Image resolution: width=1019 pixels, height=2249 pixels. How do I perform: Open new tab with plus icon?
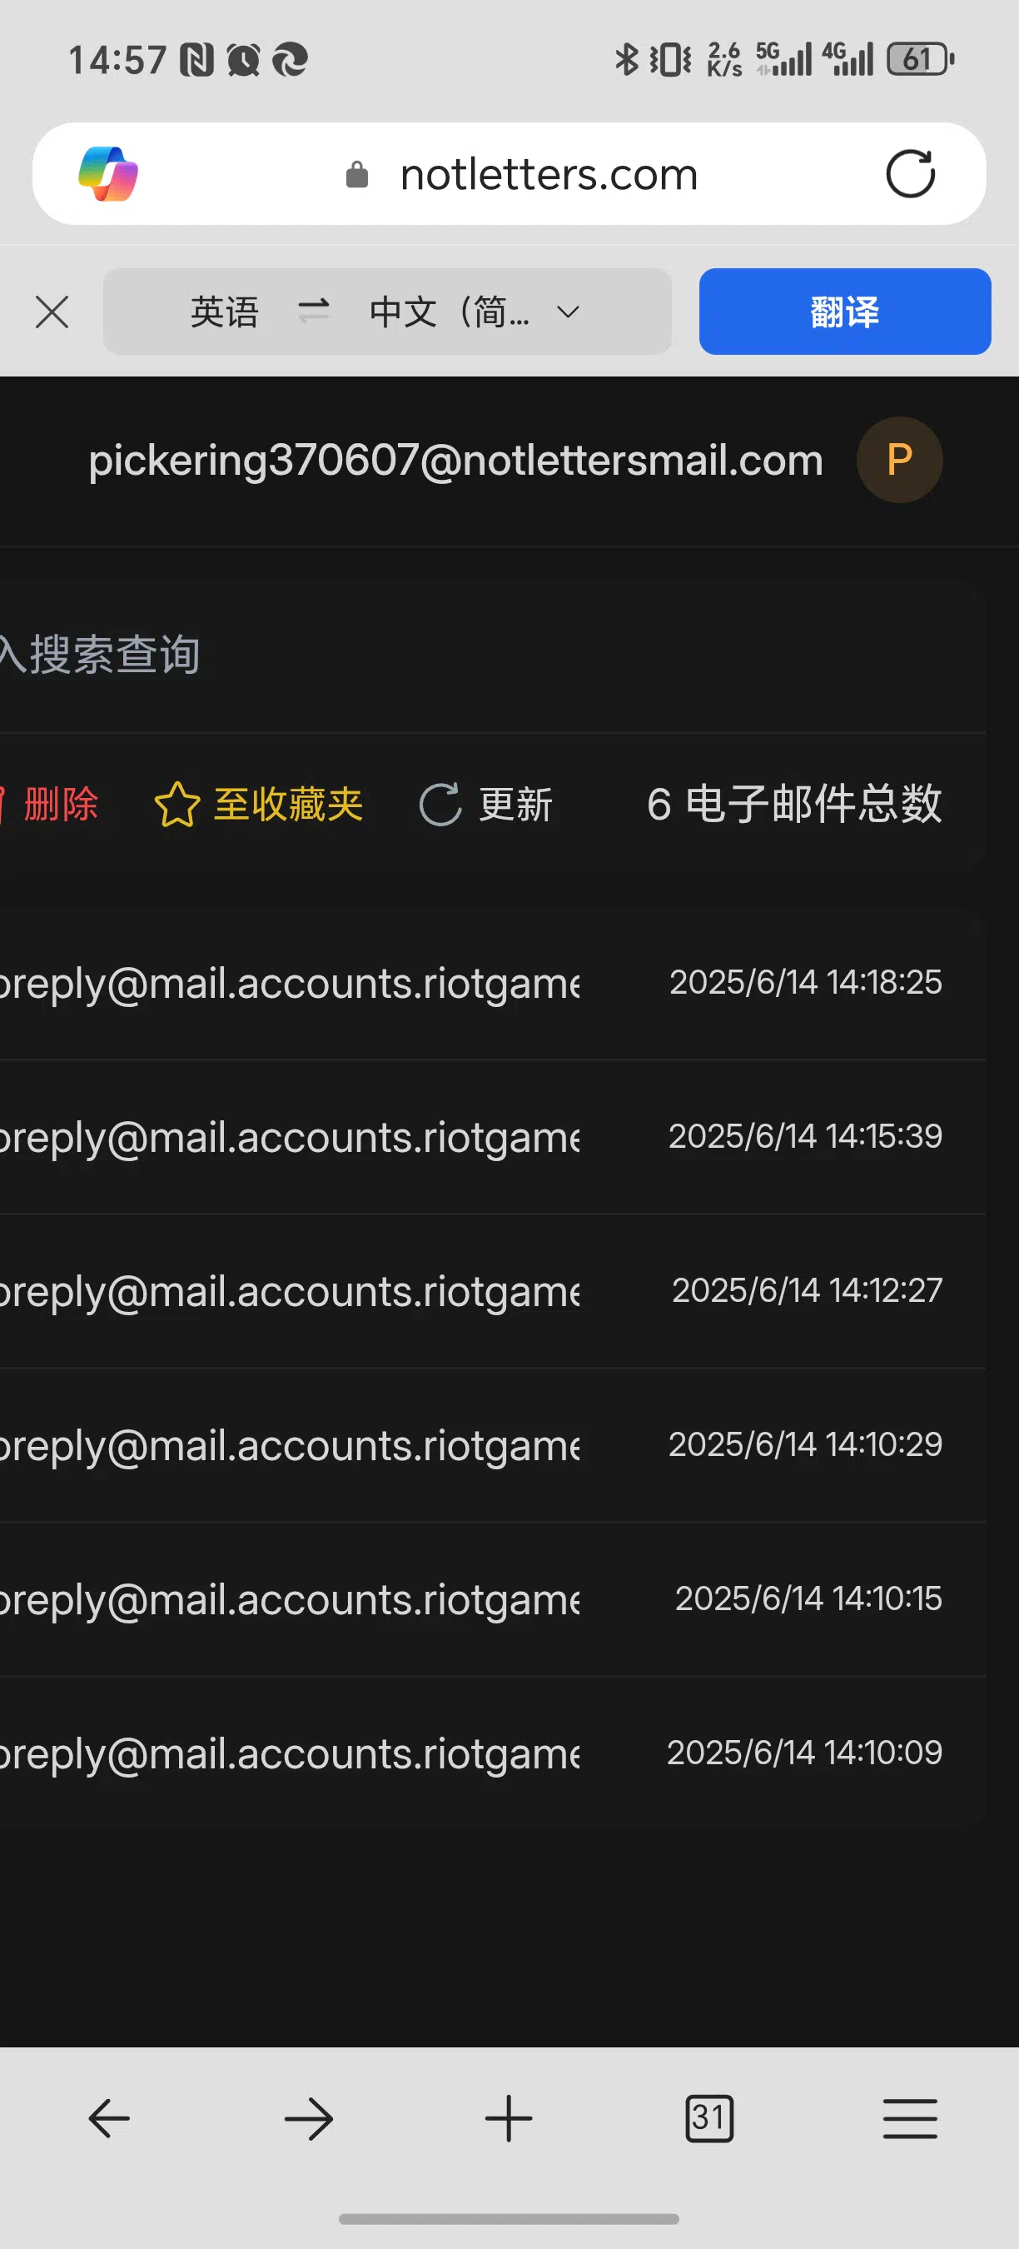(x=509, y=2119)
